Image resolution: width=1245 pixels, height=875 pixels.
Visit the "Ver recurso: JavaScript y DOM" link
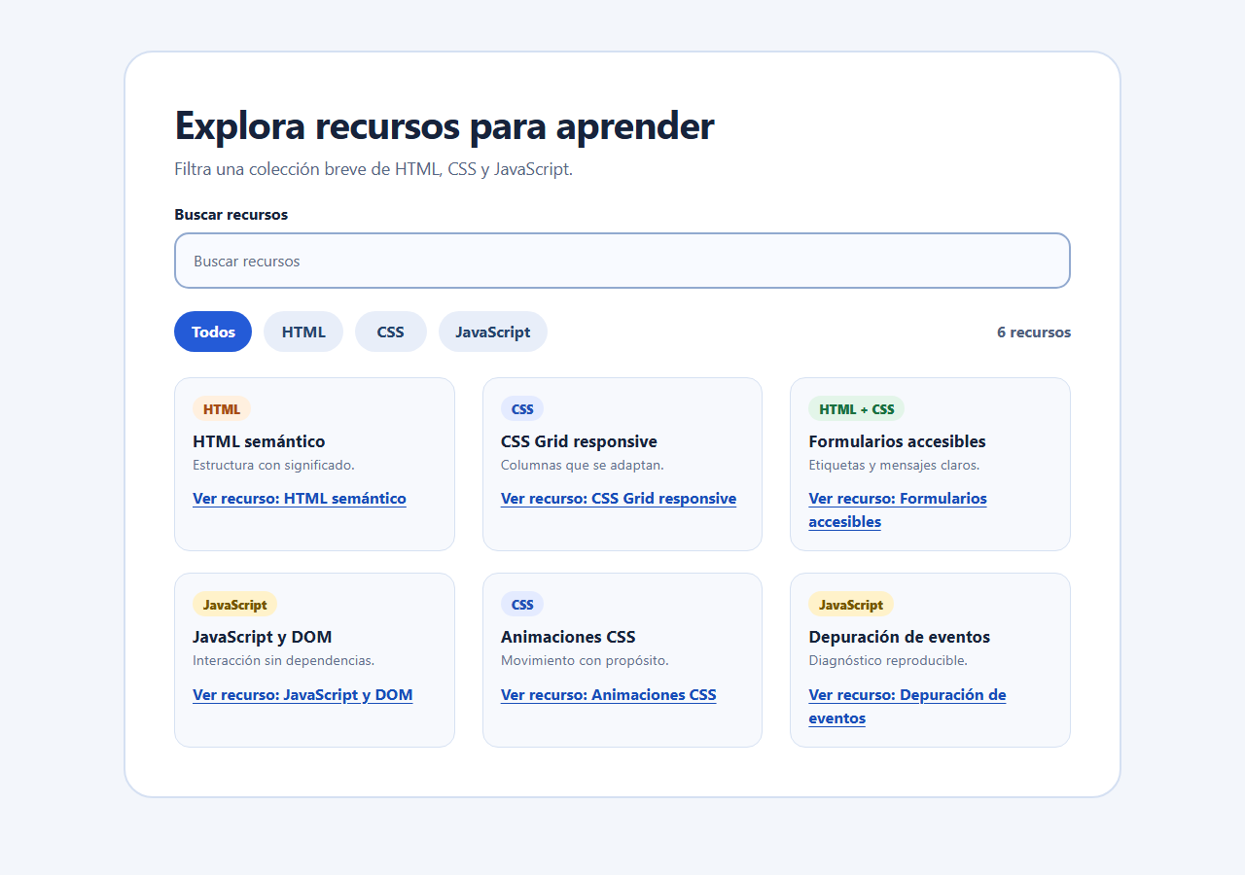(302, 695)
